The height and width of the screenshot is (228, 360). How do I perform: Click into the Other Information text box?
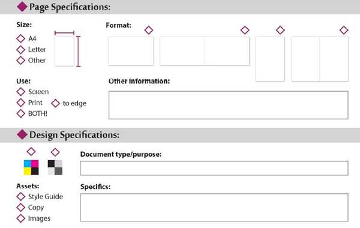coord(229,105)
